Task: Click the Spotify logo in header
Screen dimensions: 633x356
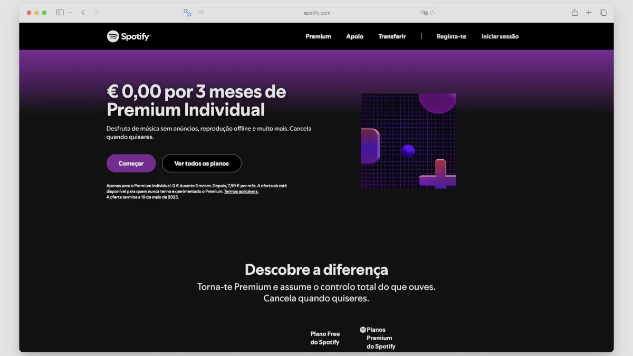Action: point(129,36)
